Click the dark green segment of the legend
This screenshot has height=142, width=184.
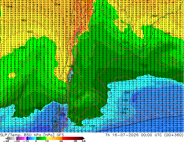click(37, 138)
